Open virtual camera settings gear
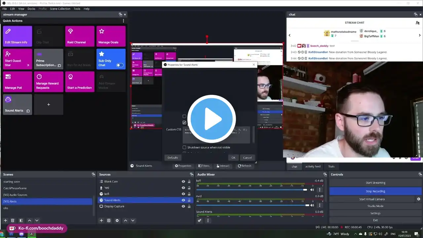Viewport: 423px width, 238px height. tap(419, 199)
